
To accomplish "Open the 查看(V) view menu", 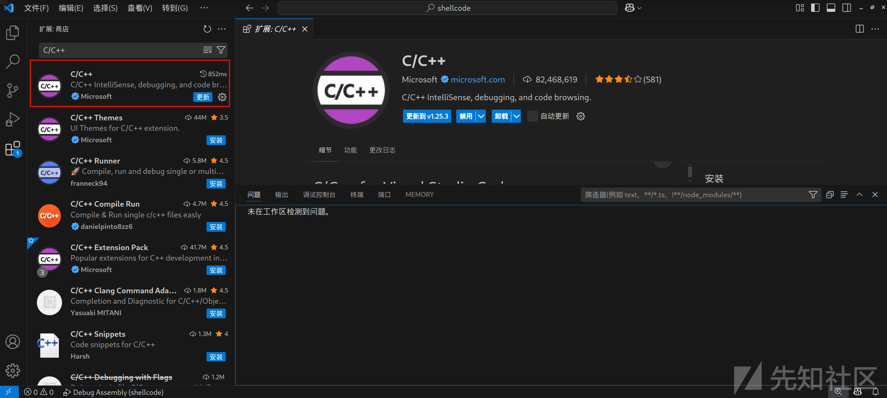I will (140, 8).
